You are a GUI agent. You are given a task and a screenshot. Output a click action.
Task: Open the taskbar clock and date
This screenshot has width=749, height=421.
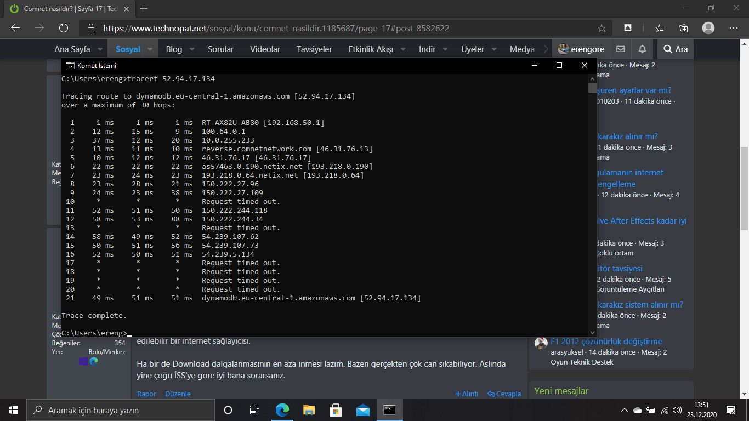click(701, 410)
